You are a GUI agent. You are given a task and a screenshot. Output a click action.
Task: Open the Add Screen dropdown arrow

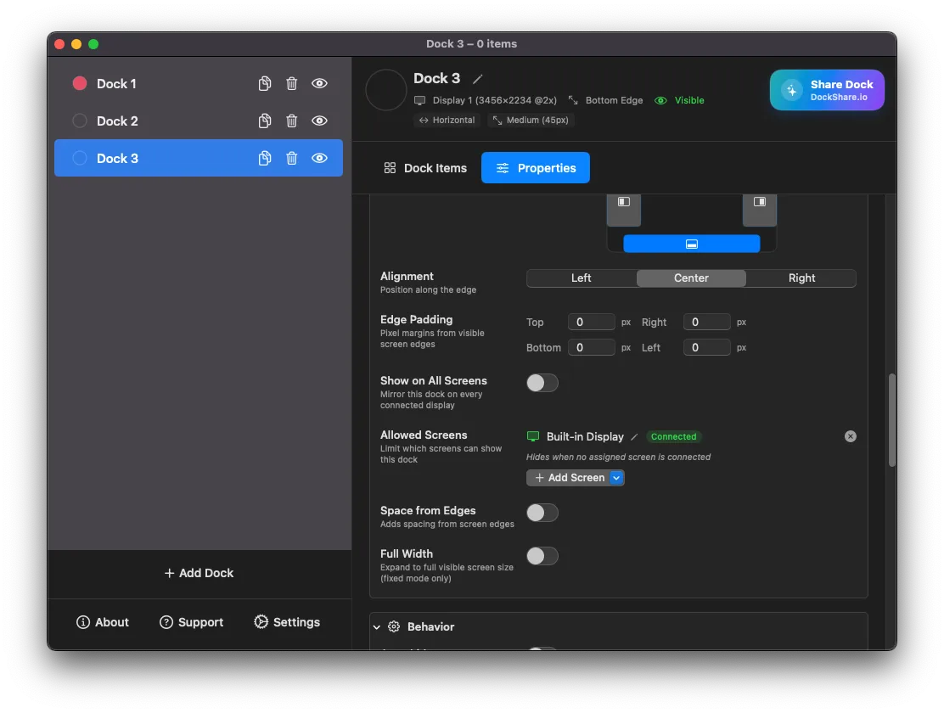(616, 478)
